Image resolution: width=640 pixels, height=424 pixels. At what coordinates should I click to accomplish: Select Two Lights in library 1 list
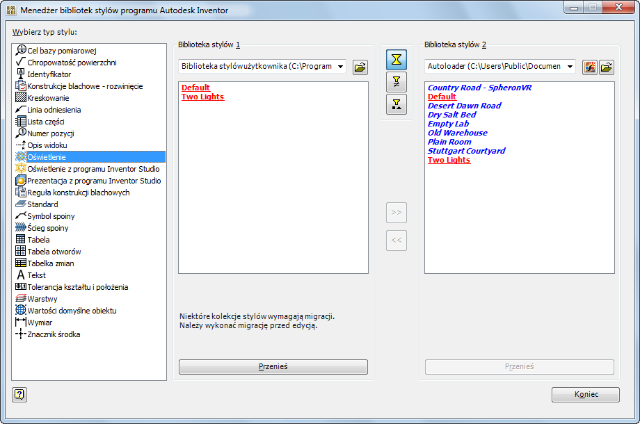[203, 97]
